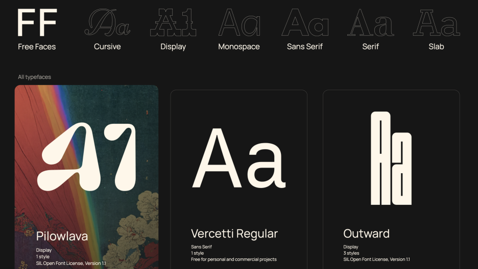Go to the Display label in navigation
This screenshot has height=269, width=478.
(173, 47)
